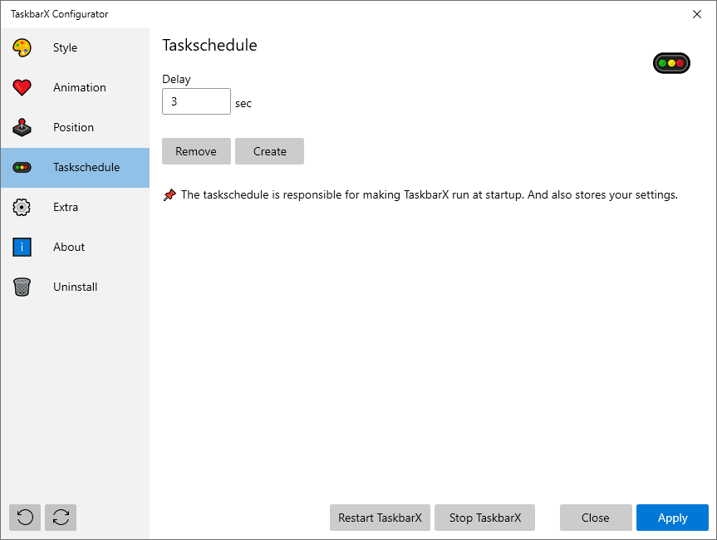Open the Style section label
Screen dimensions: 717x540
tap(65, 47)
